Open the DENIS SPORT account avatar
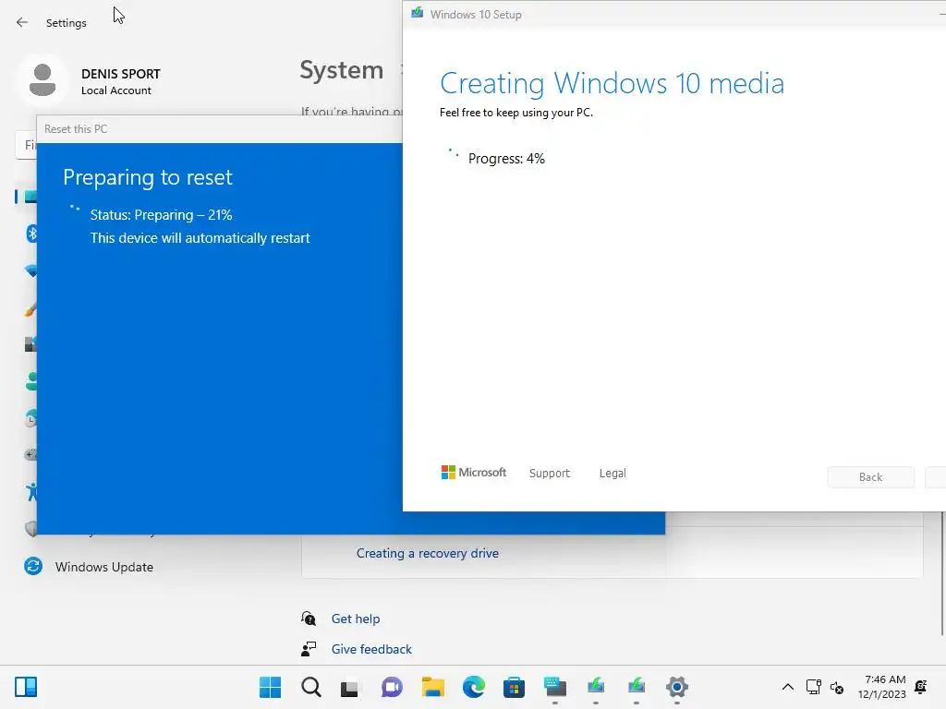This screenshot has height=709, width=946. [42, 80]
